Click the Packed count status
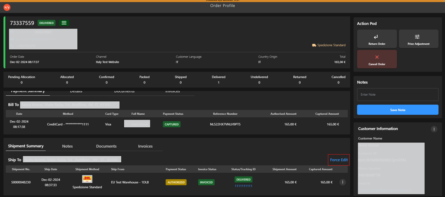445x197 pixels. 144,80
